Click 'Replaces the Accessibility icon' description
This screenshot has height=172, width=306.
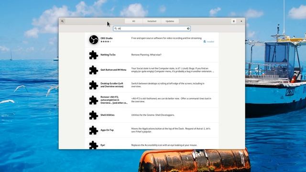[x=164, y=145]
